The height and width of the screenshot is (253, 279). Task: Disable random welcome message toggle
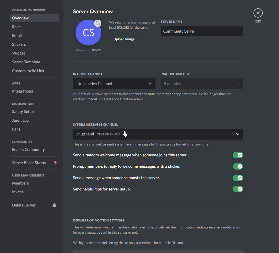pyautogui.click(x=238, y=155)
